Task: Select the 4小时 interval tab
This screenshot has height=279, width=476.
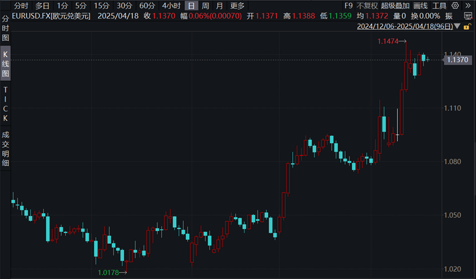Action: click(171, 6)
